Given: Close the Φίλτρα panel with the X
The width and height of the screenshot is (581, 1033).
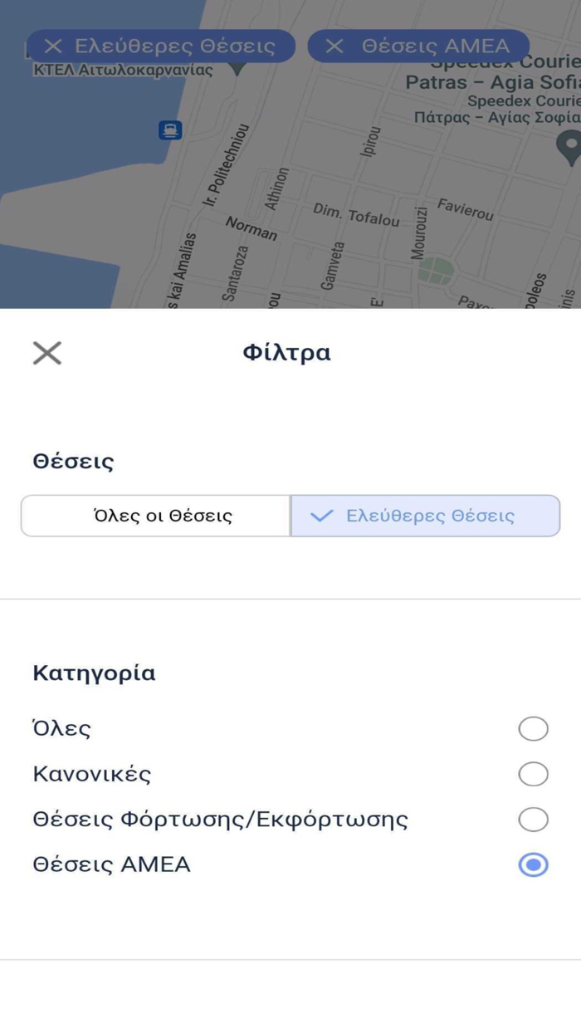Looking at the screenshot, I should tap(46, 352).
